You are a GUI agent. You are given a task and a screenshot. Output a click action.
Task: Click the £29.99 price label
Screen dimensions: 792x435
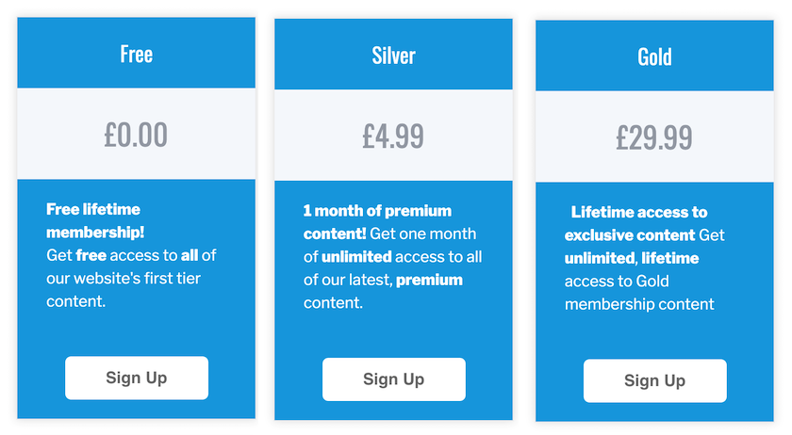coord(654,137)
